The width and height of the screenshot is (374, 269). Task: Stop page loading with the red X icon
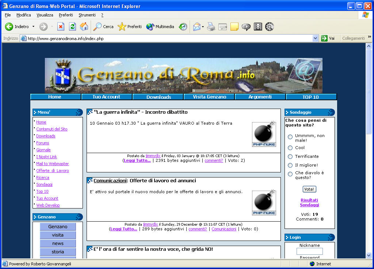(61, 27)
